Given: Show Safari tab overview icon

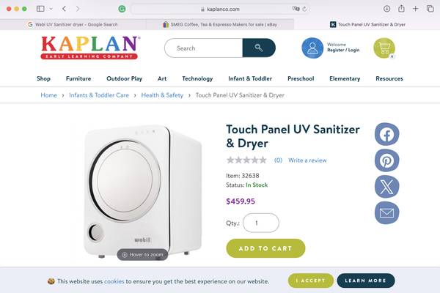Looking at the screenshot, I should [430, 9].
